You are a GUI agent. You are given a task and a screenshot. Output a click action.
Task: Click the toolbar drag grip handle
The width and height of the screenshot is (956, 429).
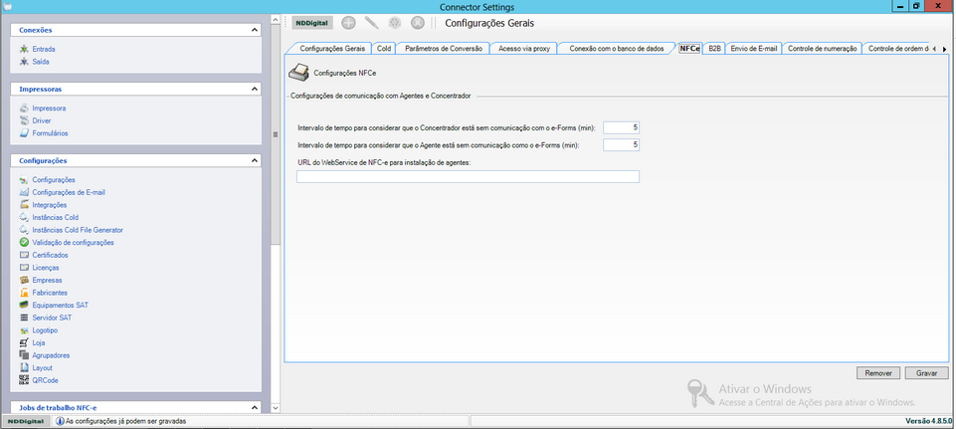[287, 23]
